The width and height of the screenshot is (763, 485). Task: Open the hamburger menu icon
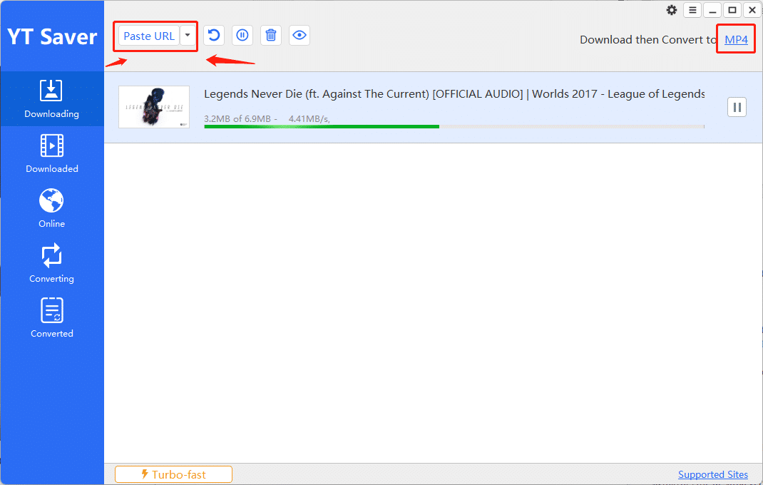692,10
